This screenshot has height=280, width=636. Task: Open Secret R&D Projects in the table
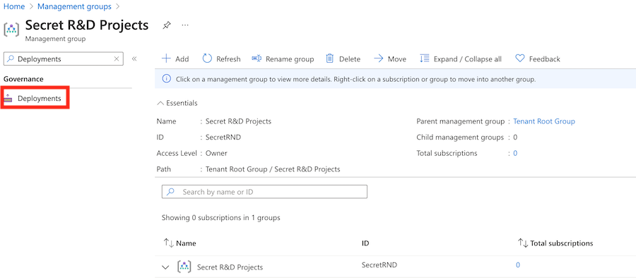[230, 267]
